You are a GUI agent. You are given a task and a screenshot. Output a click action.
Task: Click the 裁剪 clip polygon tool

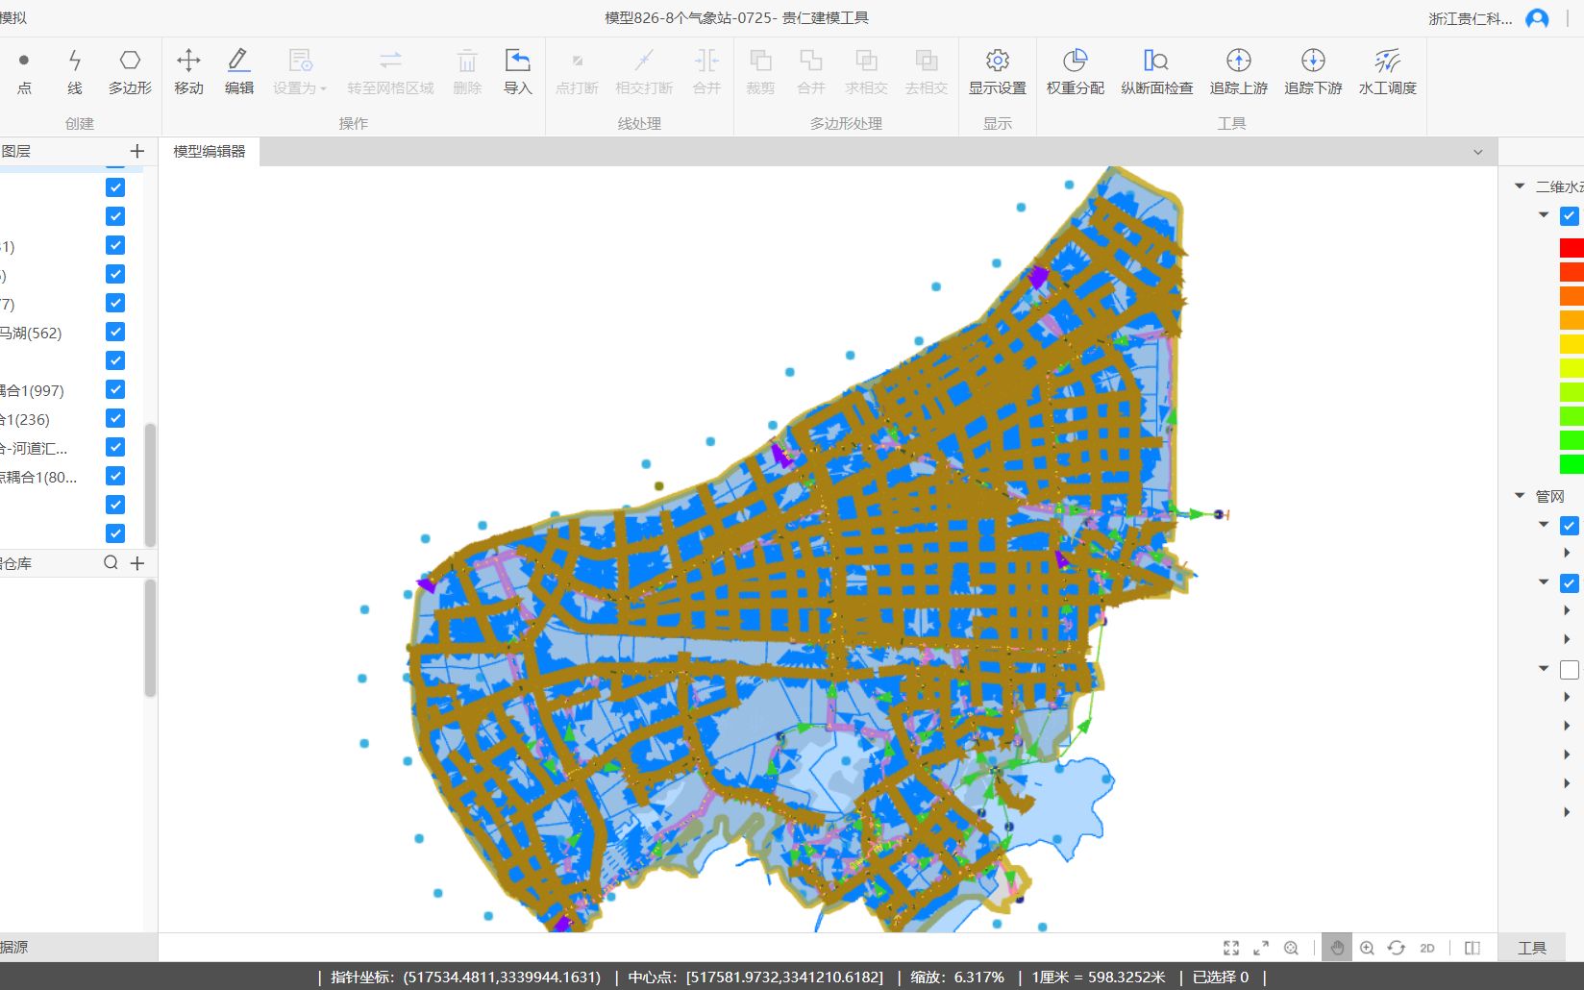tap(760, 72)
